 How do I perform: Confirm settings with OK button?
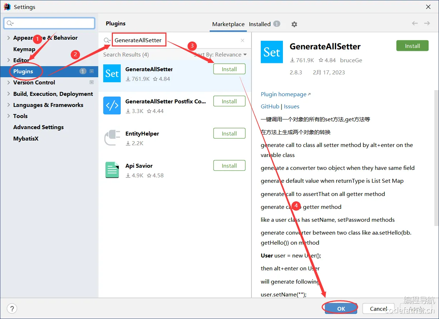341,309
